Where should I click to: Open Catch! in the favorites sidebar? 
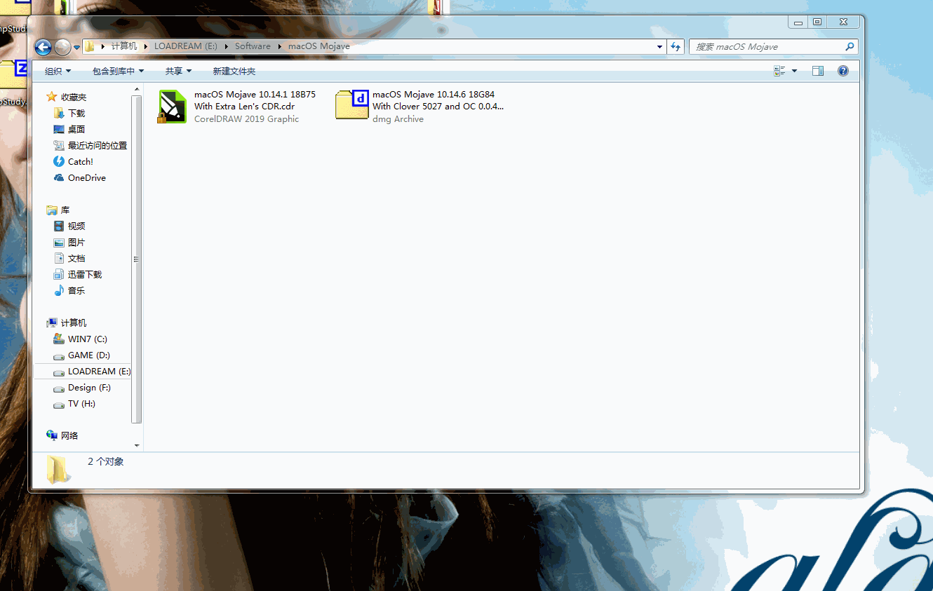click(80, 162)
